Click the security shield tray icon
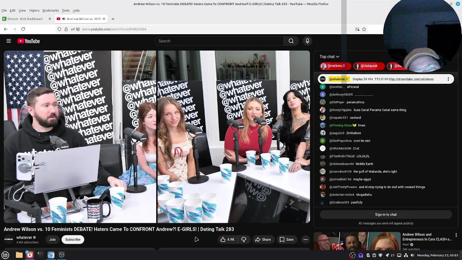Screen dimensions: 462x260 (380, 255)
